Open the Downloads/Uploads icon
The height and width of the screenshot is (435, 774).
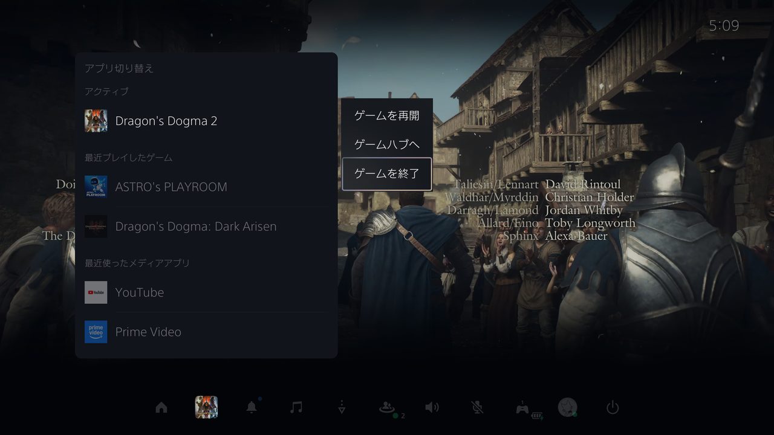coord(342,407)
